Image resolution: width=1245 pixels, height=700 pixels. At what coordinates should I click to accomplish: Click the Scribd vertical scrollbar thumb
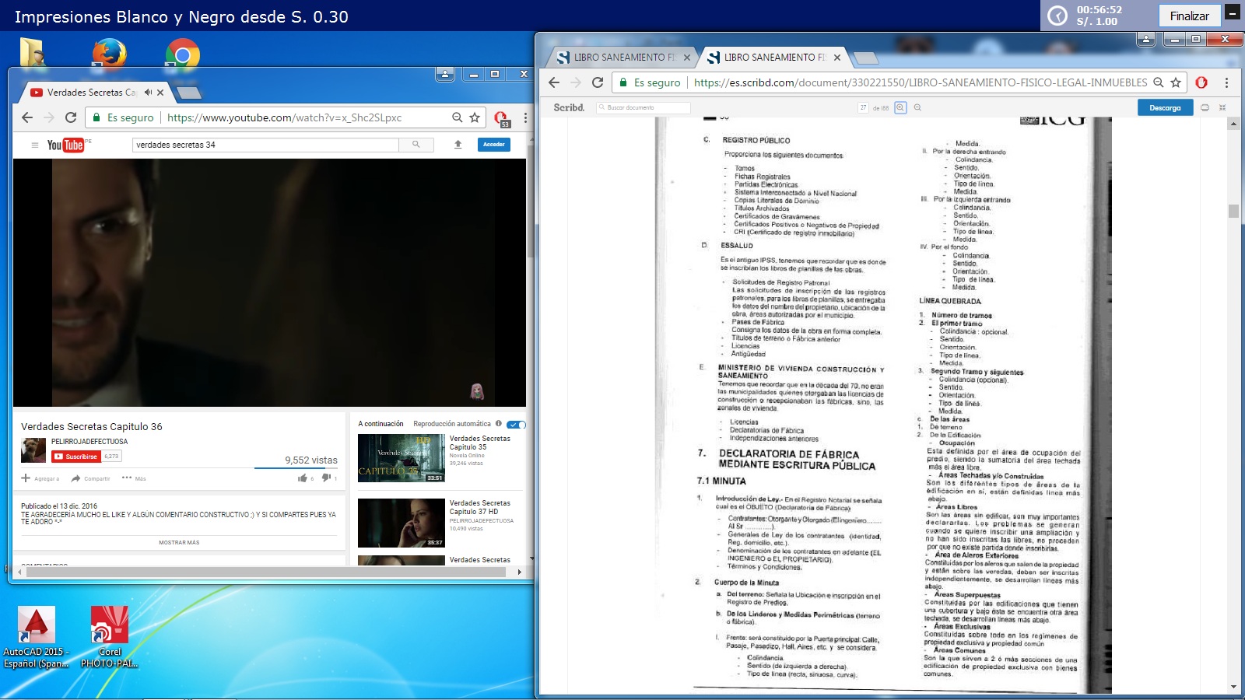[x=1233, y=211]
